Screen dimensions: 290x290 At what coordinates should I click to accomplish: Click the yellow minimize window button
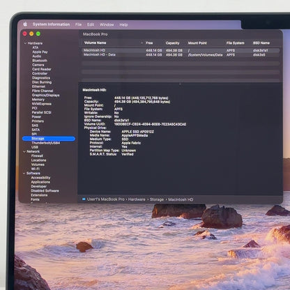(x=31, y=34)
